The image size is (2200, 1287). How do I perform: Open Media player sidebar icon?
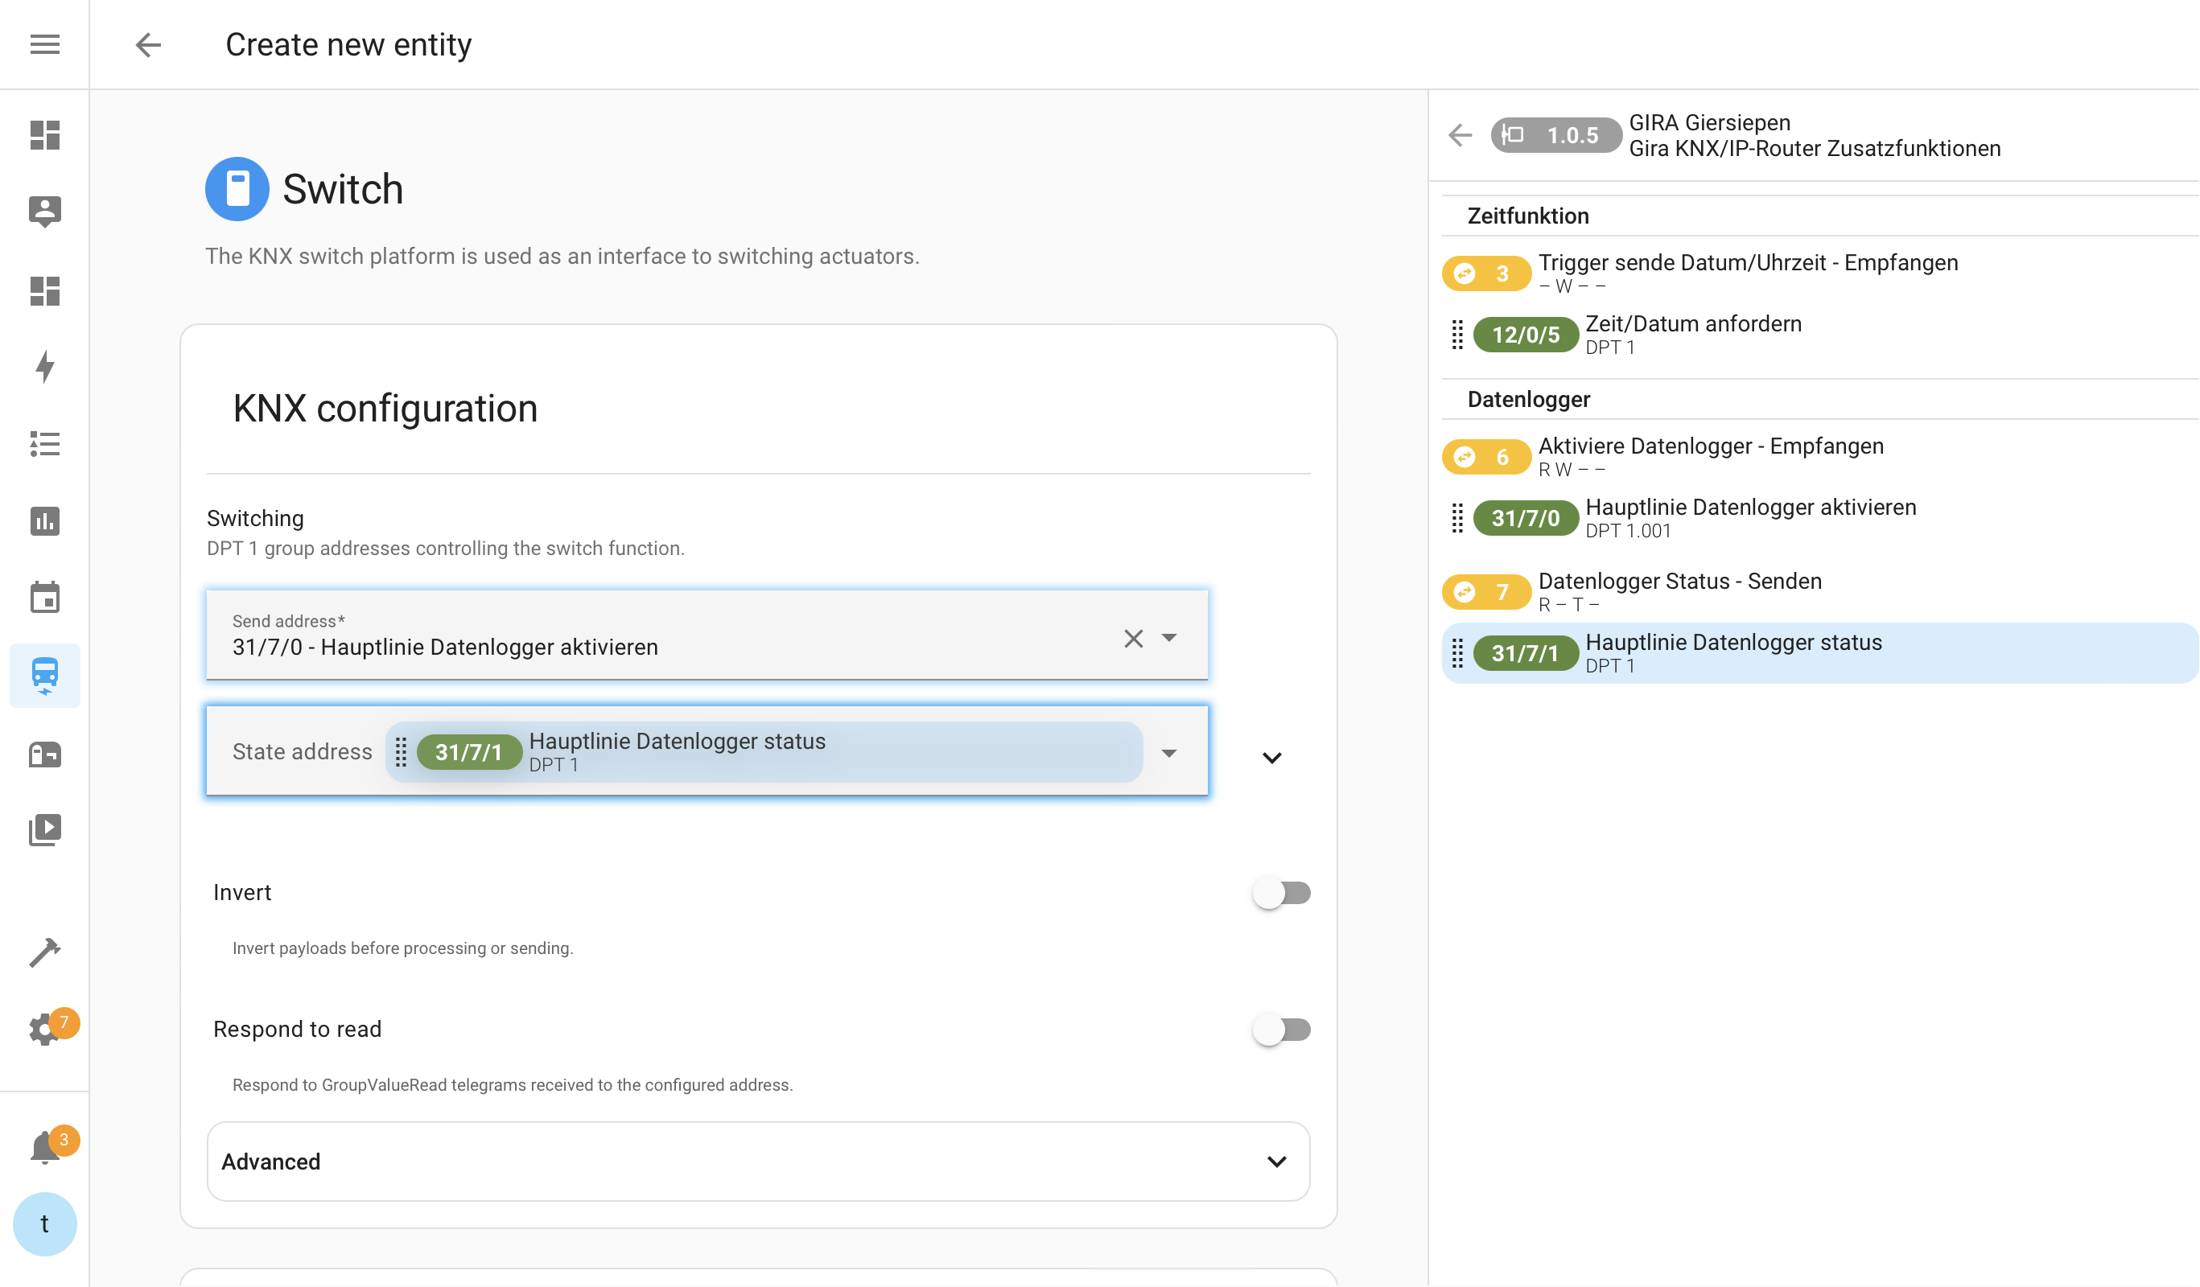click(44, 829)
